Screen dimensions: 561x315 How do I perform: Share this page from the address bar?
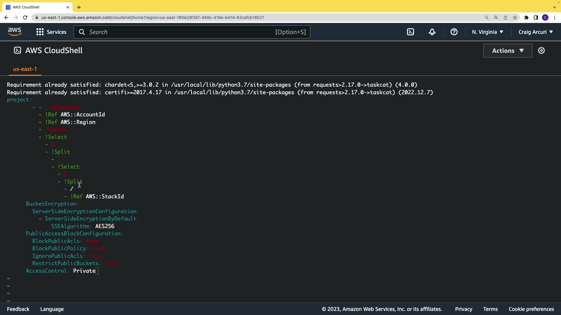coord(505,17)
